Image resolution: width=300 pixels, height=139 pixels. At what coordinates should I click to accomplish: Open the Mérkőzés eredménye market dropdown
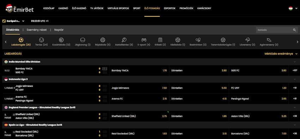281,54
